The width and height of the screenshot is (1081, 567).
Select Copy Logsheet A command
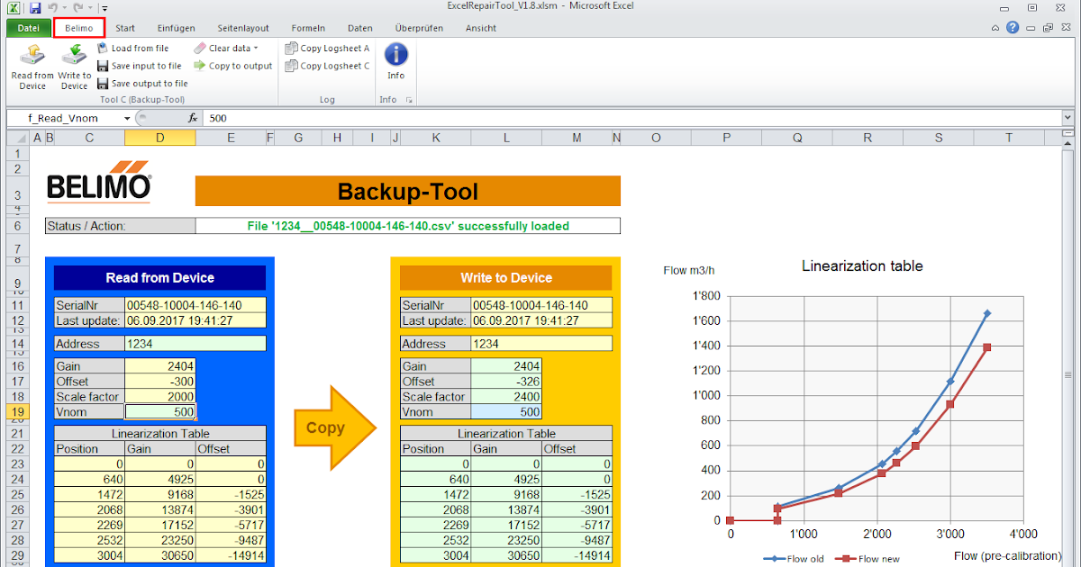[327, 49]
